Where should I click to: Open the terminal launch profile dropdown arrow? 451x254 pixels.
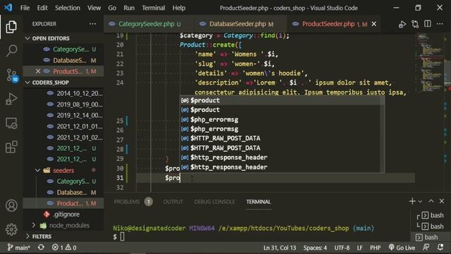420,202
